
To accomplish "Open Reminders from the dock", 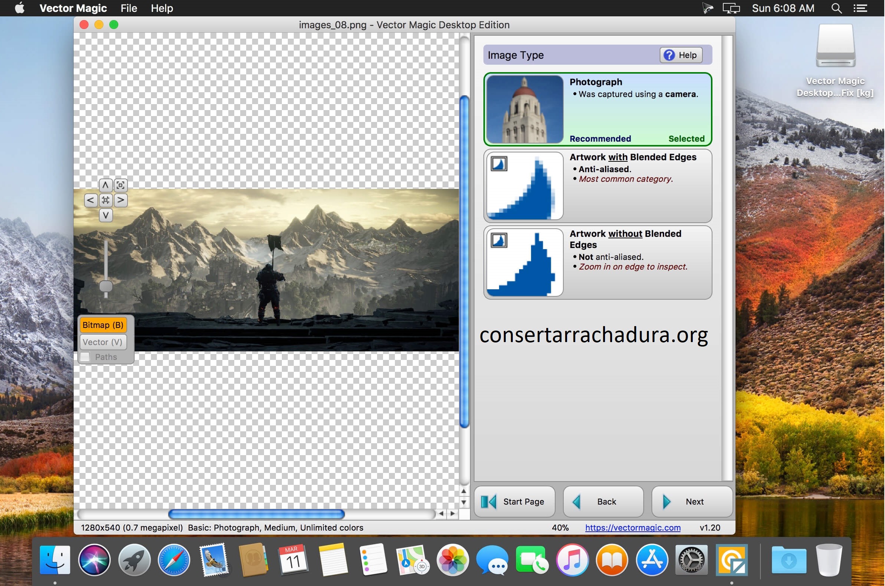I will pos(373,560).
